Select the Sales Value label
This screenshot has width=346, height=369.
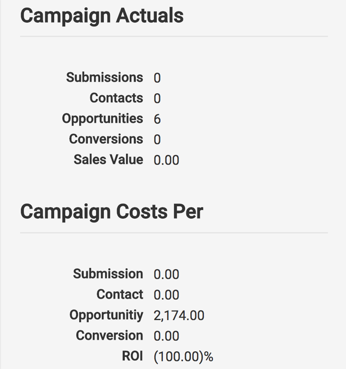(108, 160)
